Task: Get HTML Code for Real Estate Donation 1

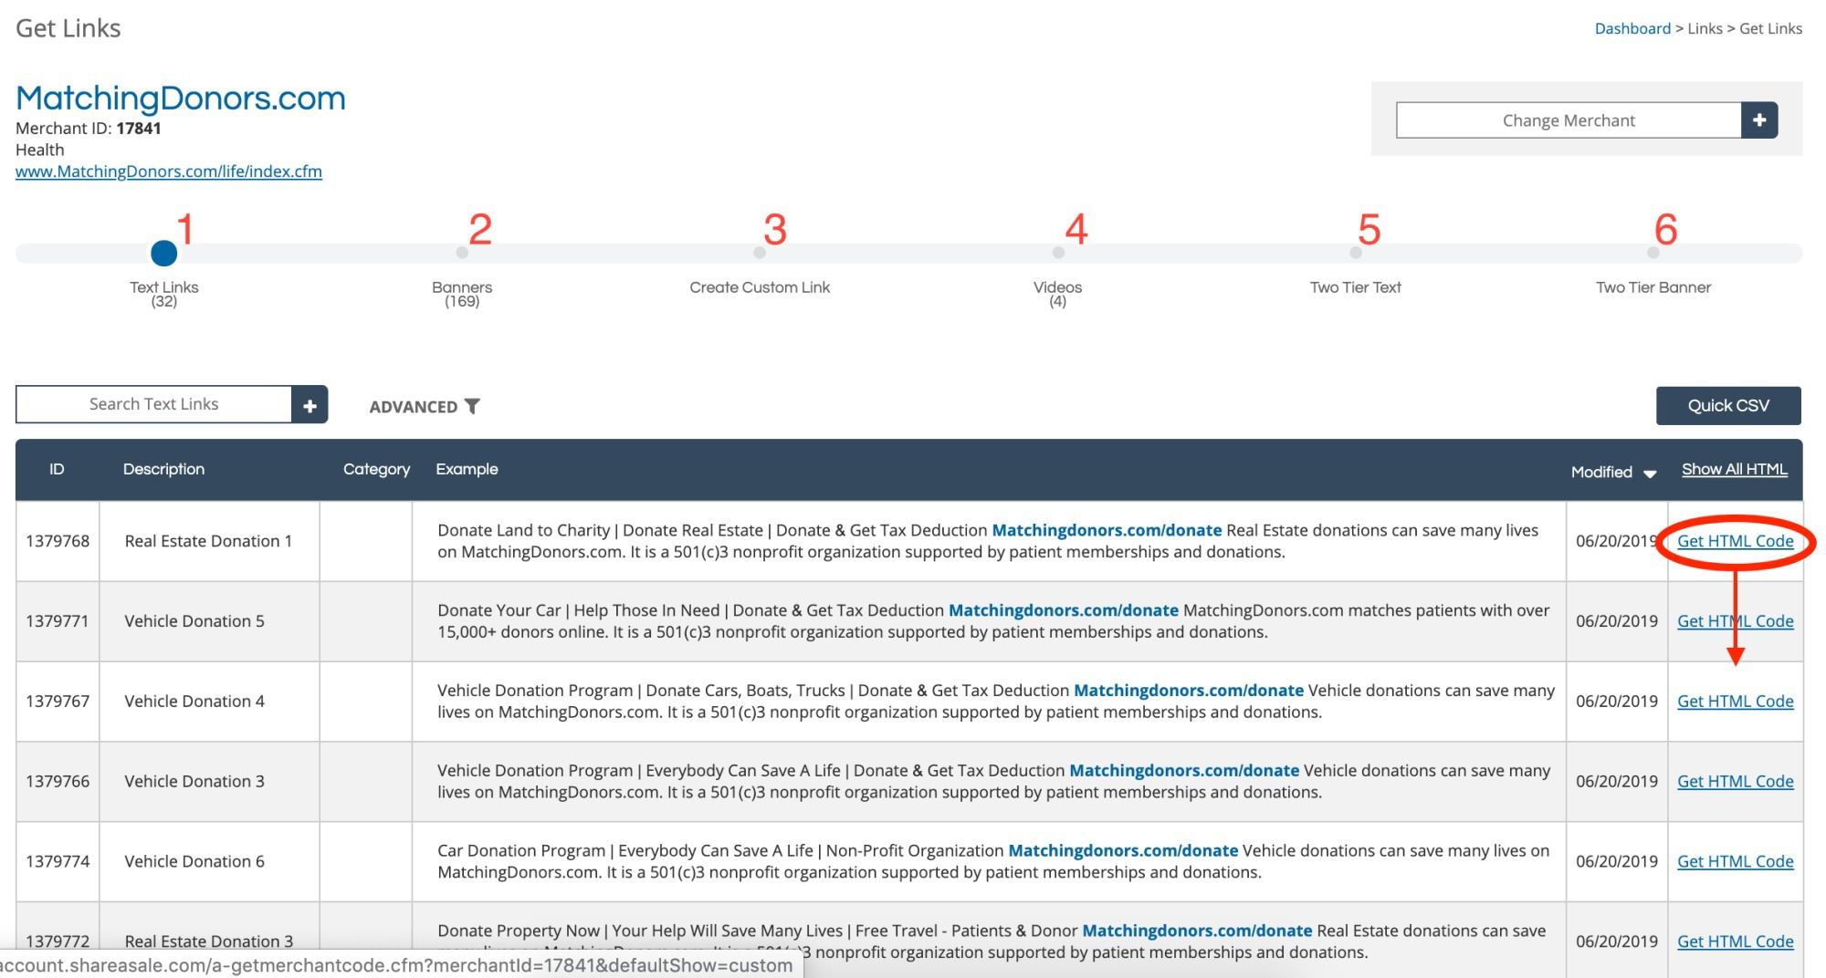Action: click(x=1735, y=541)
